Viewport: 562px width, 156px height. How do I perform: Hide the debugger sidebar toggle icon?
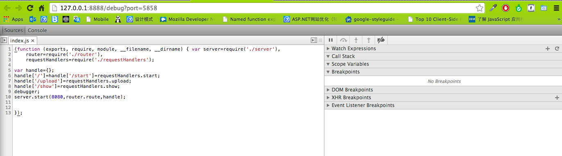point(313,40)
